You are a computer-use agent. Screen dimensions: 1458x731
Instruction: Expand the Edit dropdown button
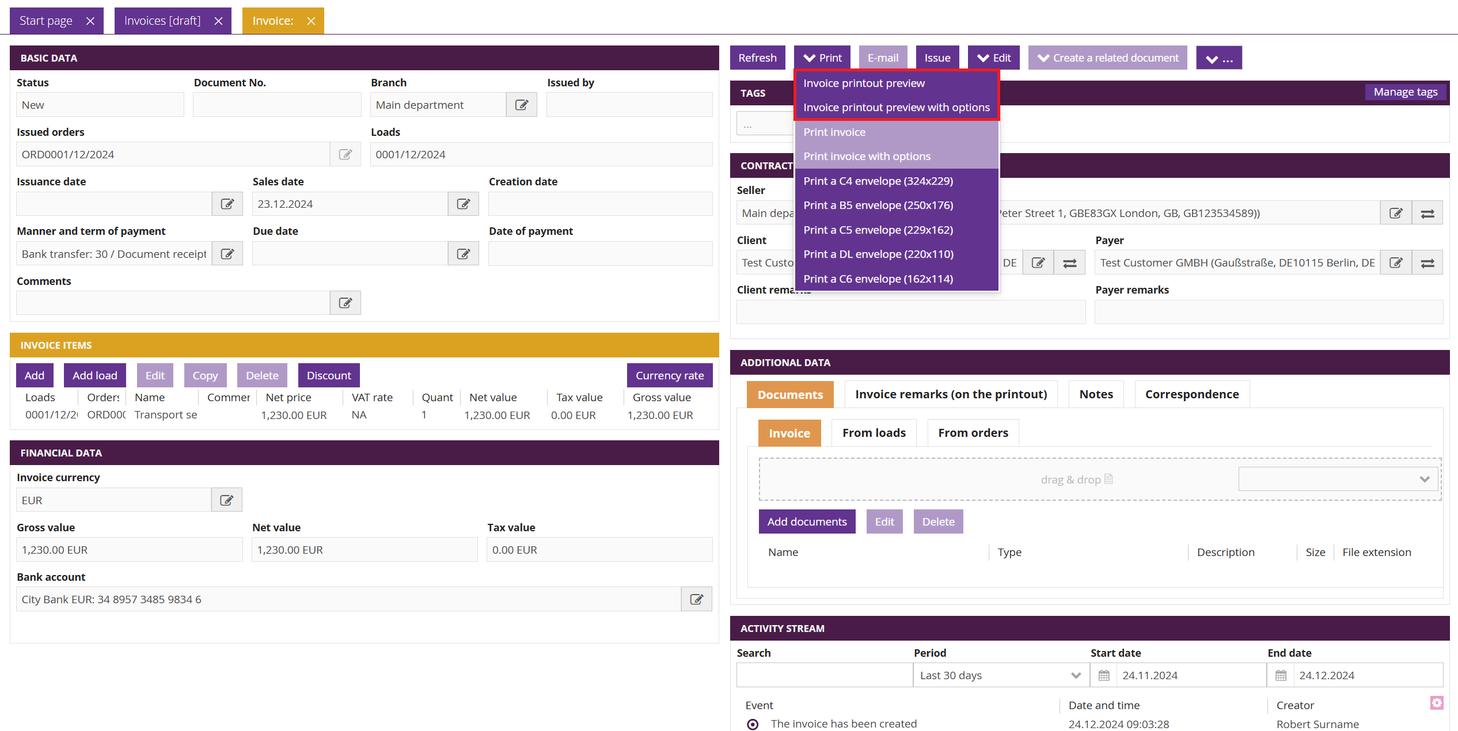point(993,58)
